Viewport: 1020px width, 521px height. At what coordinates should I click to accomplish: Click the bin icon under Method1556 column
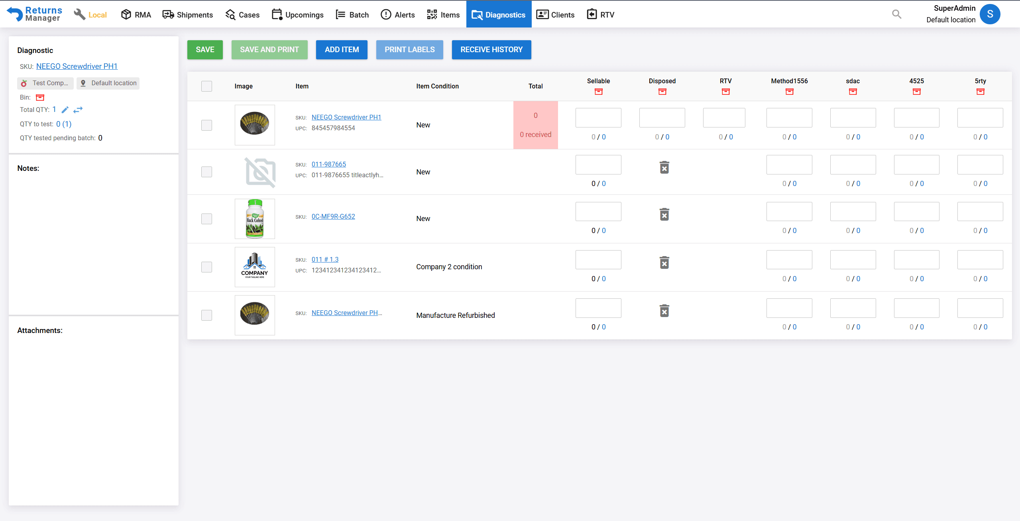(789, 92)
